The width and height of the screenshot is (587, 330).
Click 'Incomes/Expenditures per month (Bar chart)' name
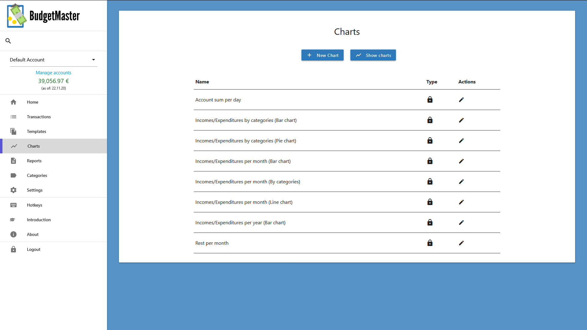tap(243, 161)
